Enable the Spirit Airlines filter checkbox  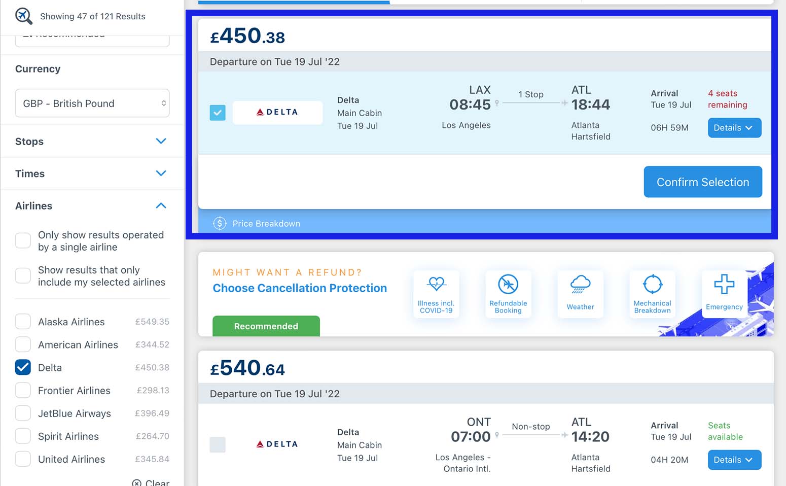click(x=23, y=436)
